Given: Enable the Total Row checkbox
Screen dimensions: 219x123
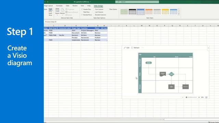Looking at the screenshot, I should point(82,12).
